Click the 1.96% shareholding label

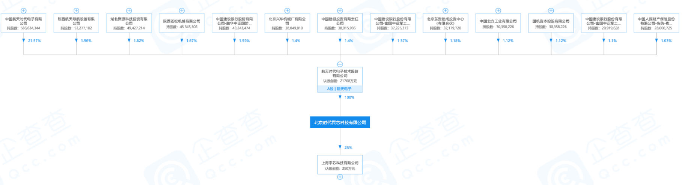point(86,41)
